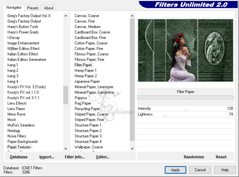Choose Cotton Paper, Coarse effect
The width and height of the screenshot is (239, 177).
pos(91,43)
